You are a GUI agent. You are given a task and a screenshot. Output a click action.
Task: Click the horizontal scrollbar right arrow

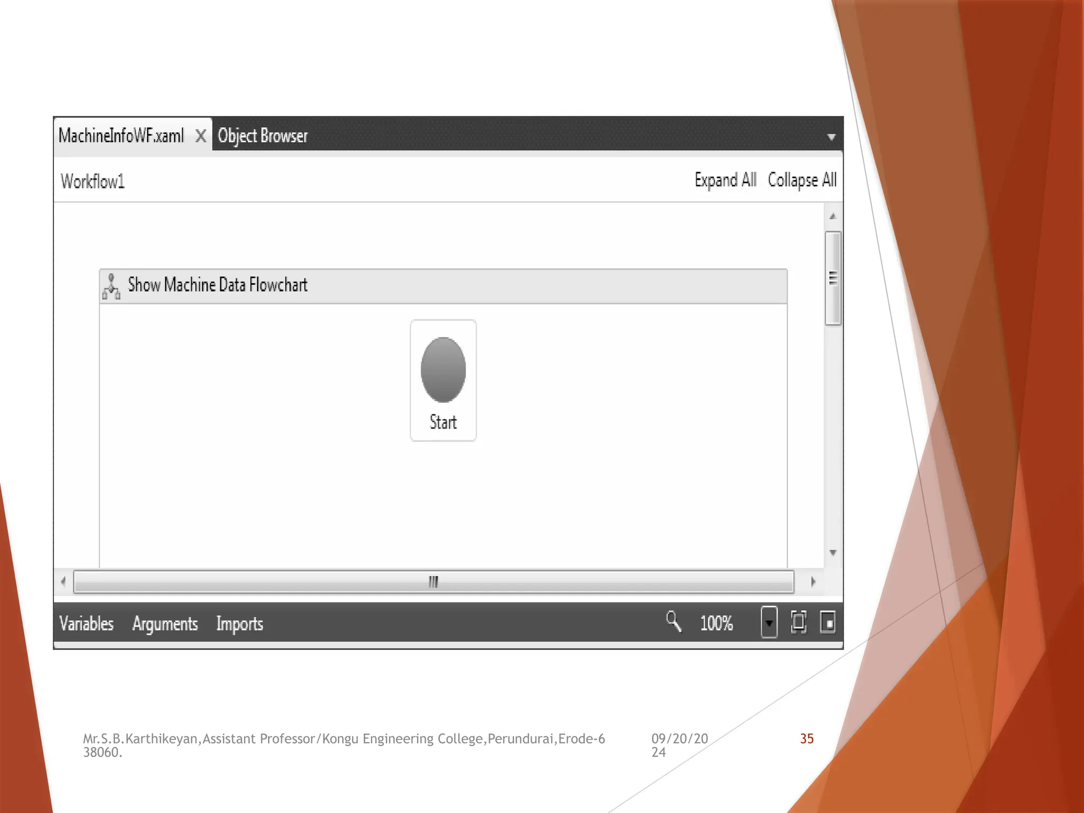coord(813,582)
